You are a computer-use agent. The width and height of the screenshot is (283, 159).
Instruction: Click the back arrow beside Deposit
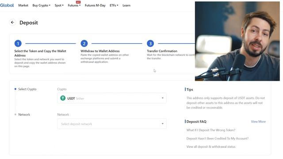(12, 23)
